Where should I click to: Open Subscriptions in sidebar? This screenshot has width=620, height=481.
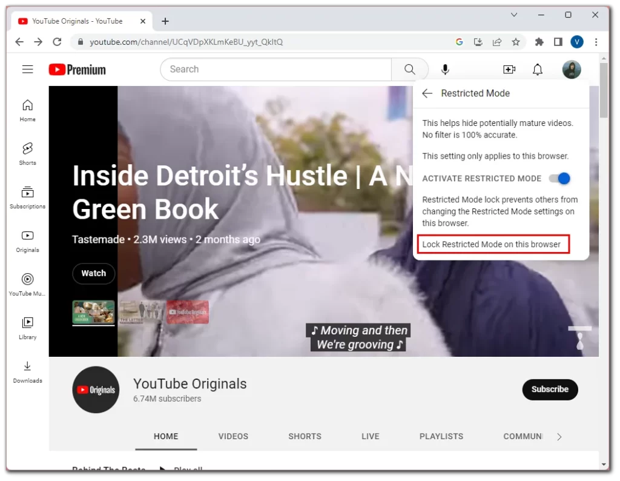click(x=27, y=197)
